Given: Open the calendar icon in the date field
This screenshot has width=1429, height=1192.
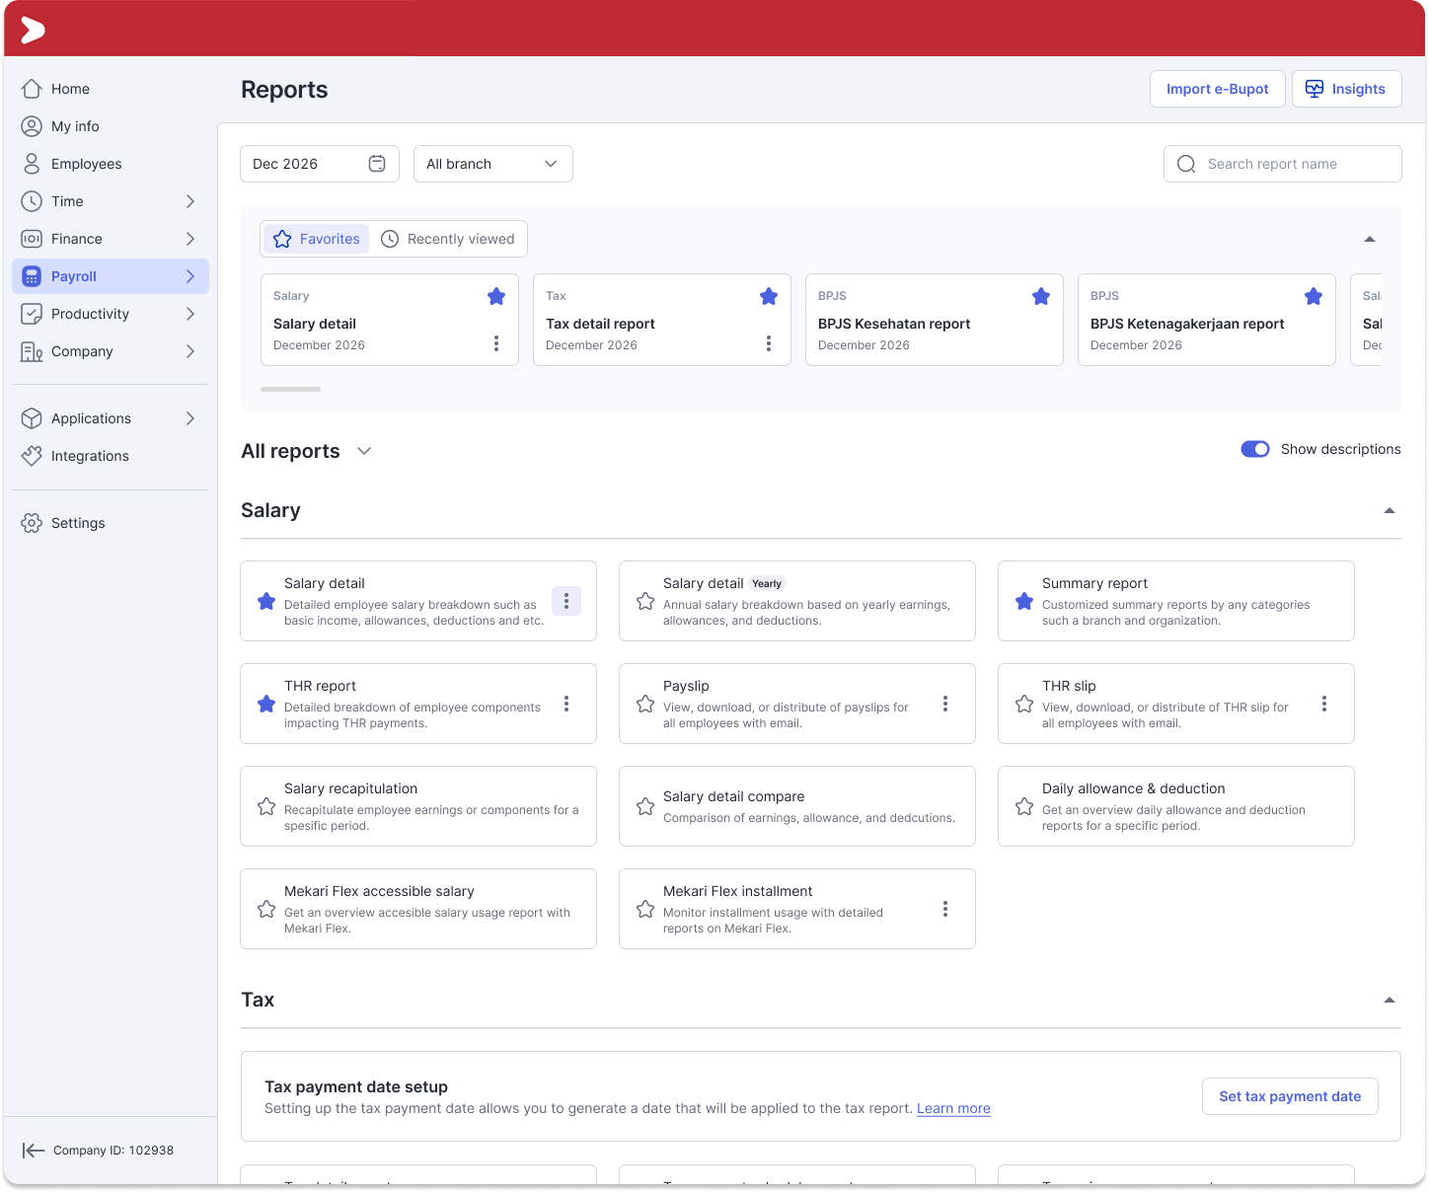Looking at the screenshot, I should coord(377,164).
